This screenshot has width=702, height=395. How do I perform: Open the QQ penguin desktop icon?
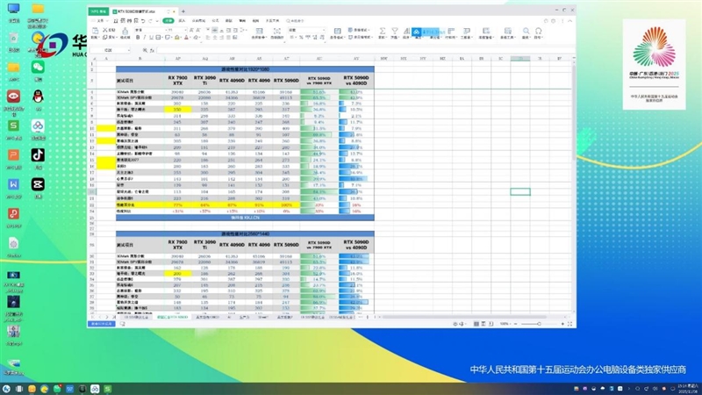point(38,97)
